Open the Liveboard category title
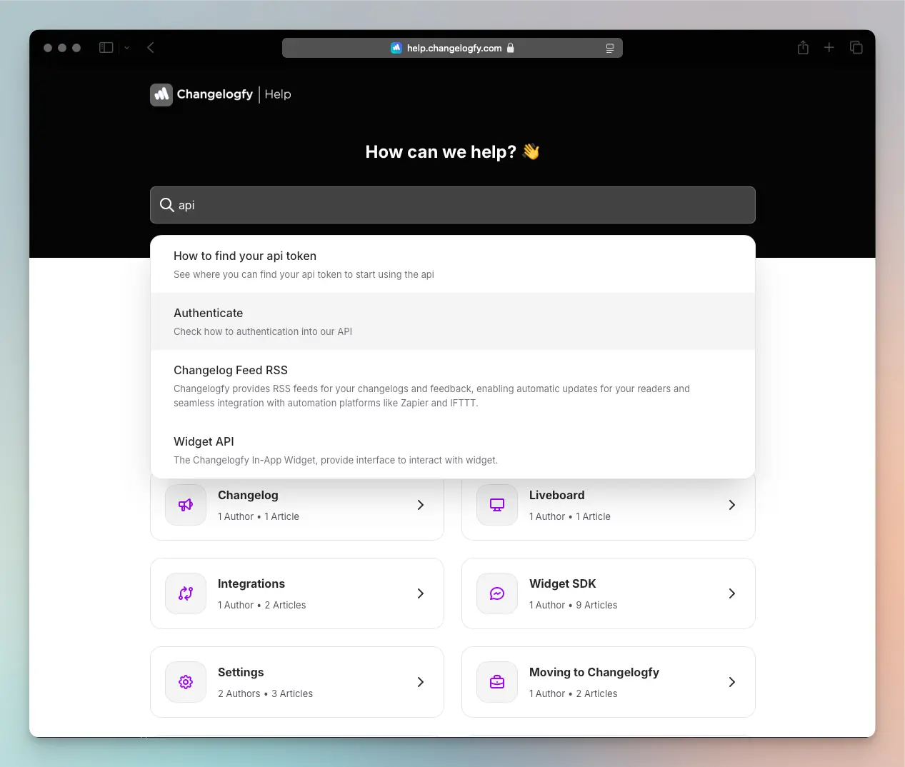905x767 pixels. 557,495
